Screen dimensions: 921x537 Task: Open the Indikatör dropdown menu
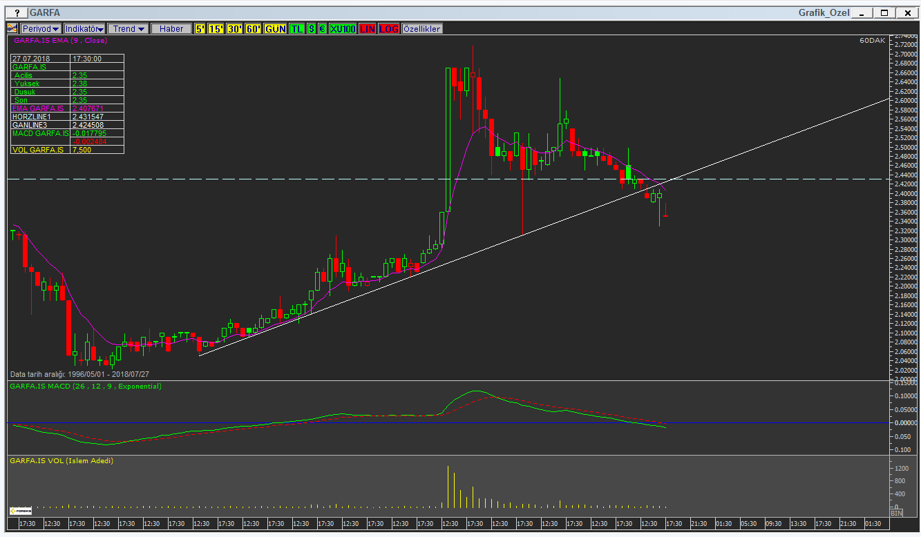(84, 28)
